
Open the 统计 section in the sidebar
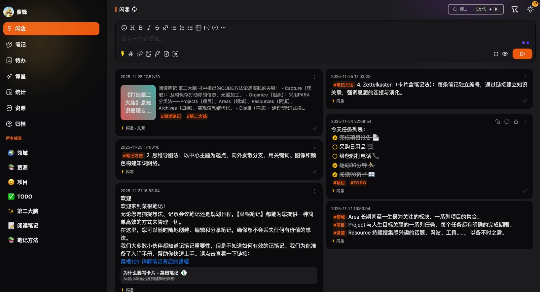[20, 92]
